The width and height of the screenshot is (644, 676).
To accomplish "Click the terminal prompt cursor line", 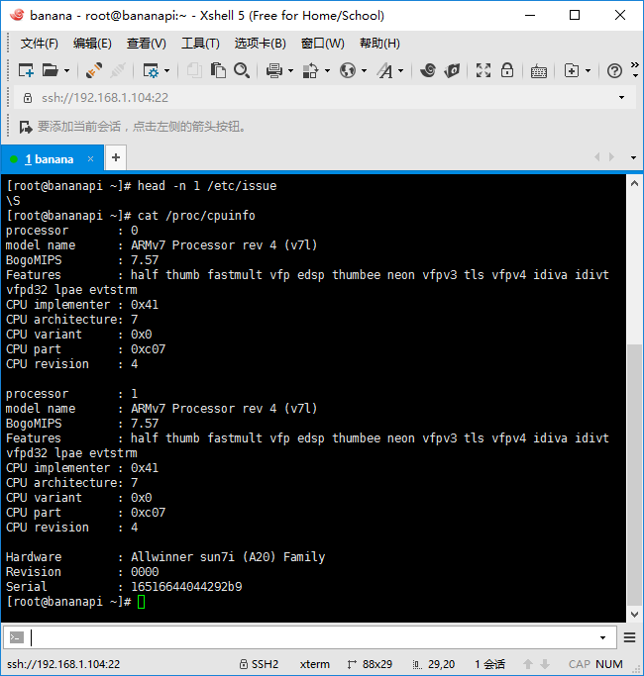I will 76,602.
